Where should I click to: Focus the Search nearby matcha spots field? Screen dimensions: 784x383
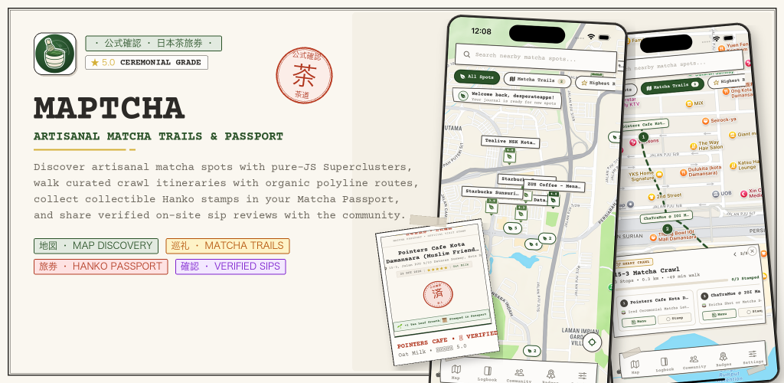coord(535,57)
